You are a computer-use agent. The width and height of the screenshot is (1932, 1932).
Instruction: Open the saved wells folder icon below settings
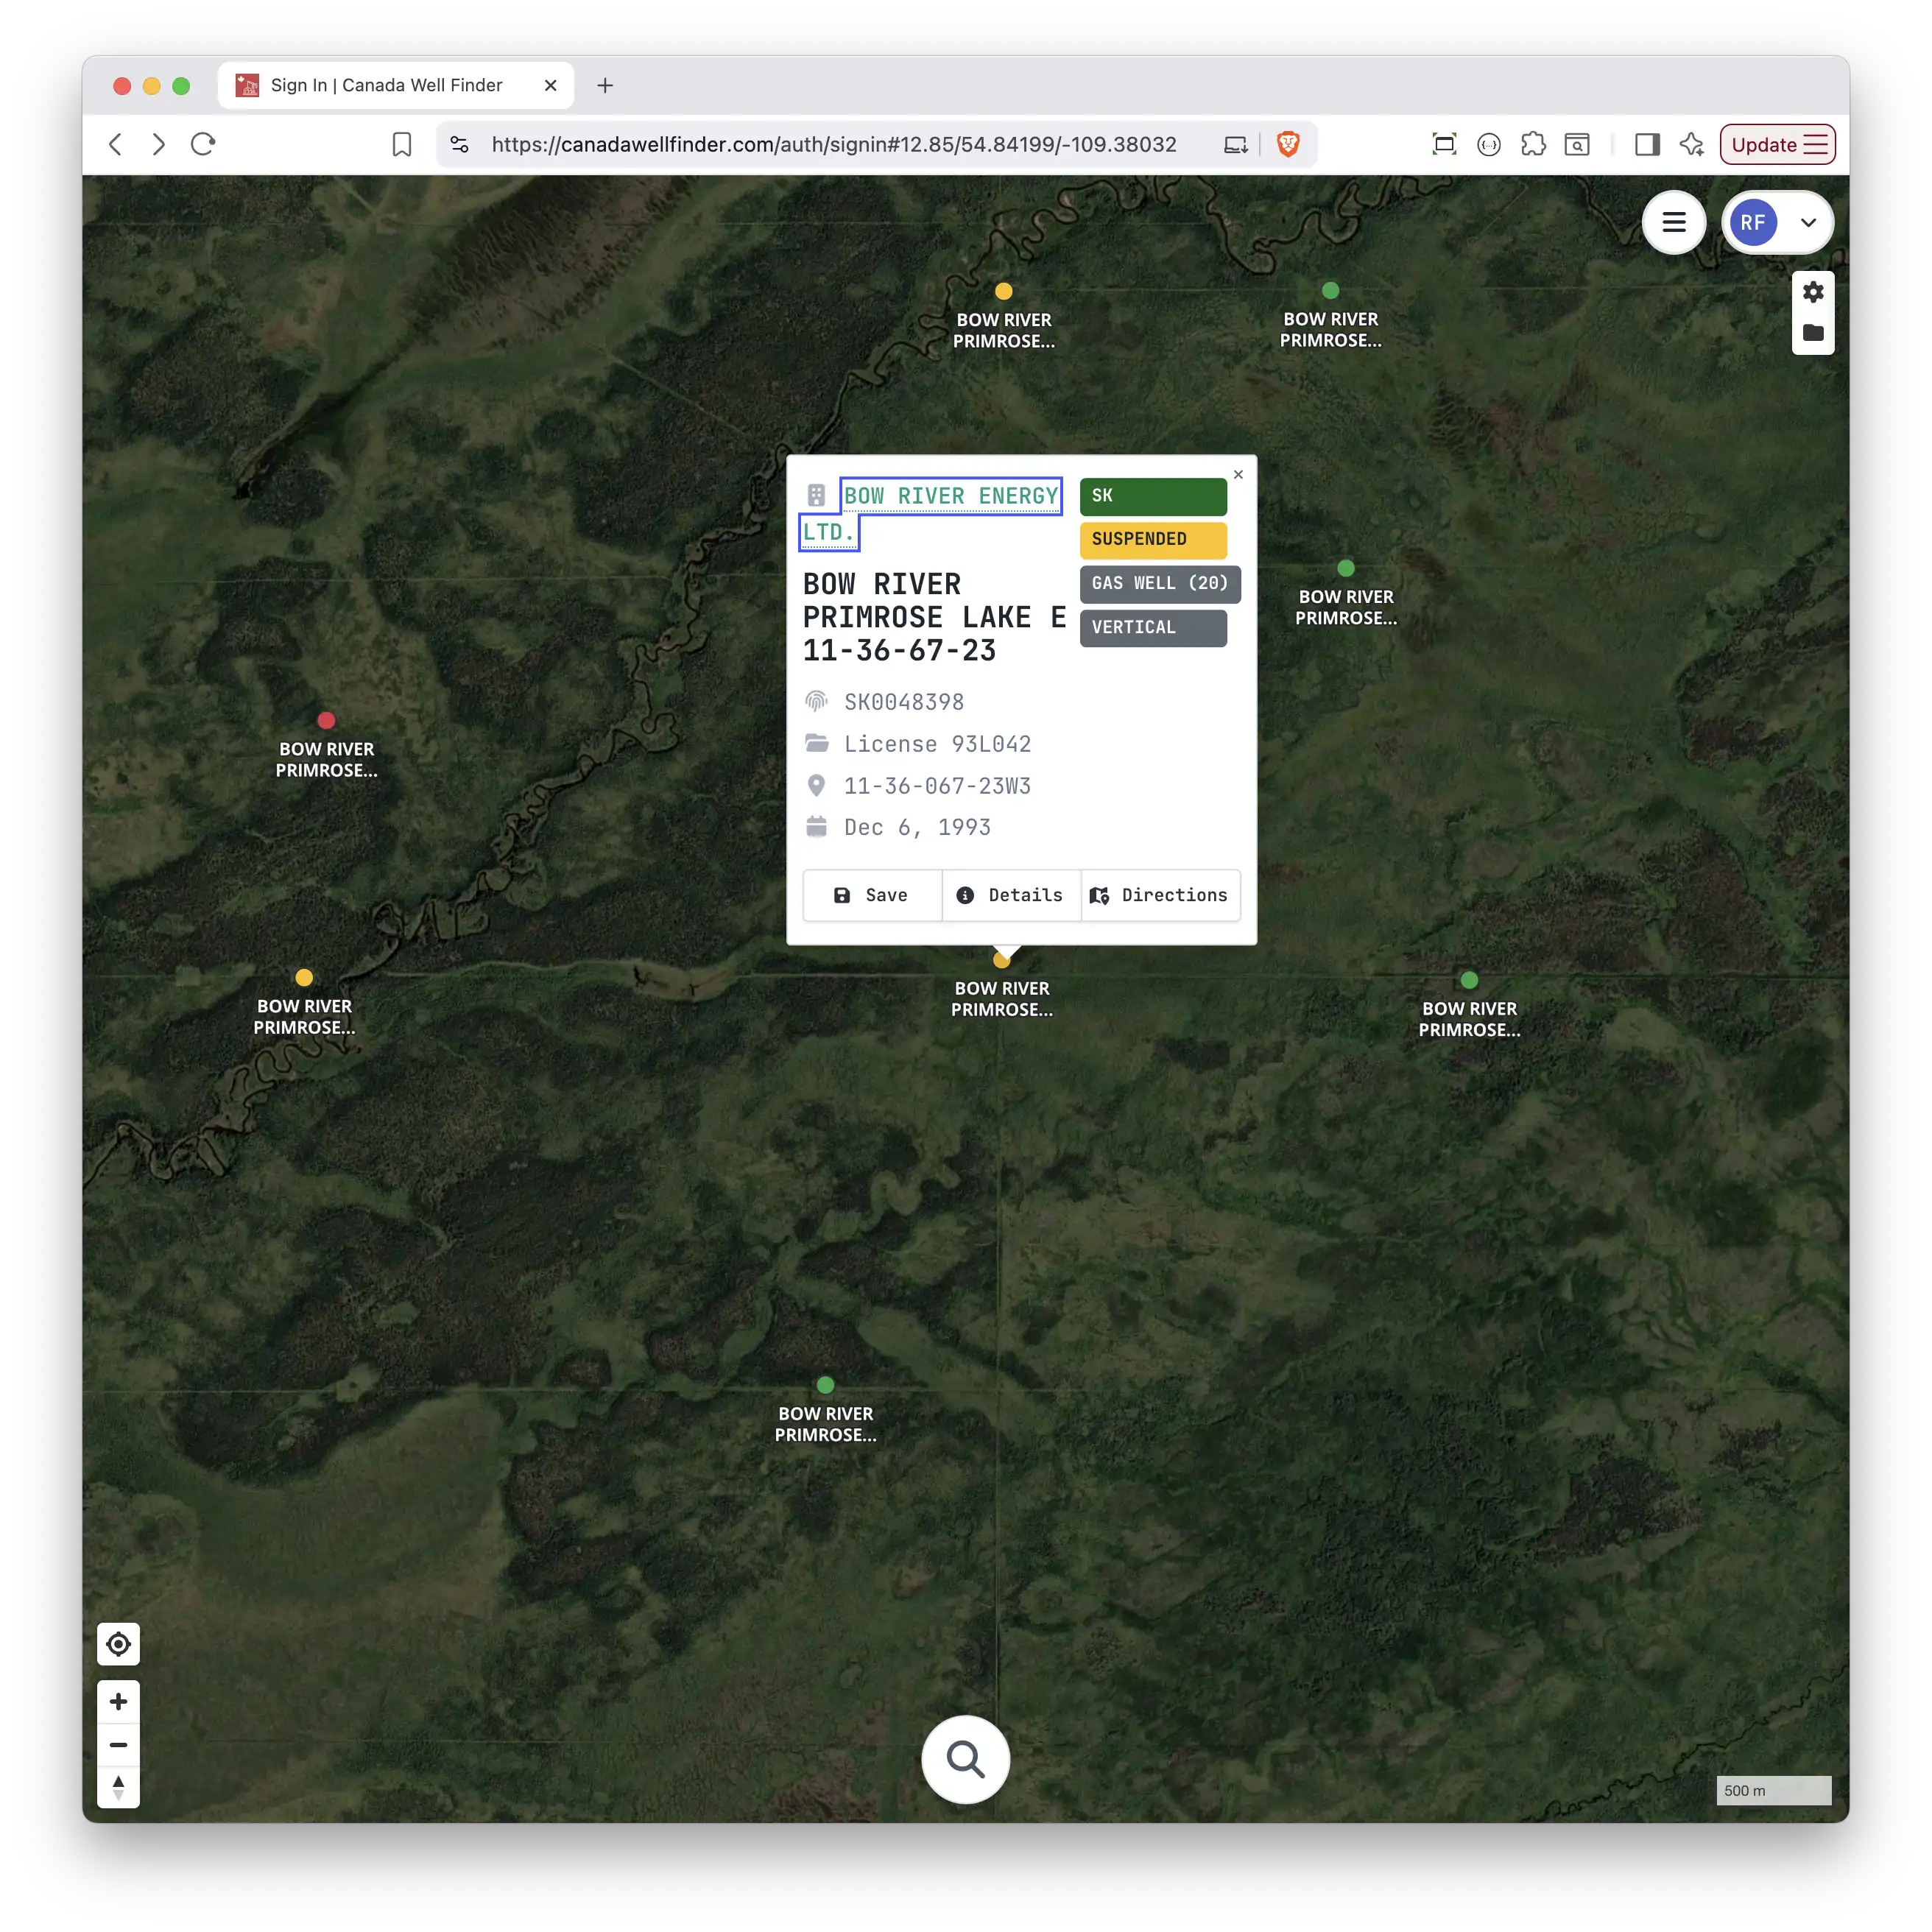click(x=1813, y=334)
